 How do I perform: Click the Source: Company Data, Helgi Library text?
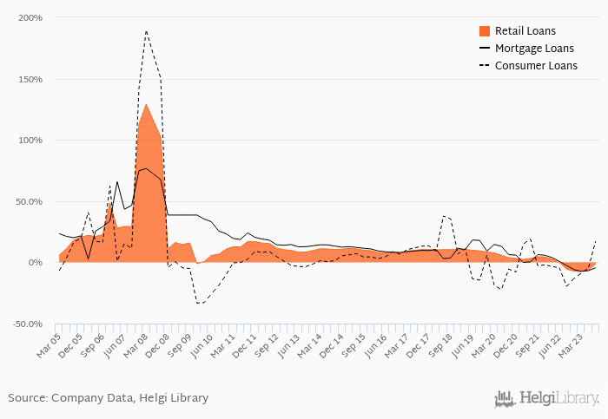[x=109, y=398]
